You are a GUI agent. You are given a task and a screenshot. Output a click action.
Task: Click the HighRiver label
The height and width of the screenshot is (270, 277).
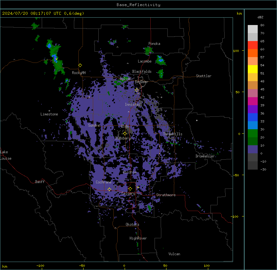click(x=138, y=238)
